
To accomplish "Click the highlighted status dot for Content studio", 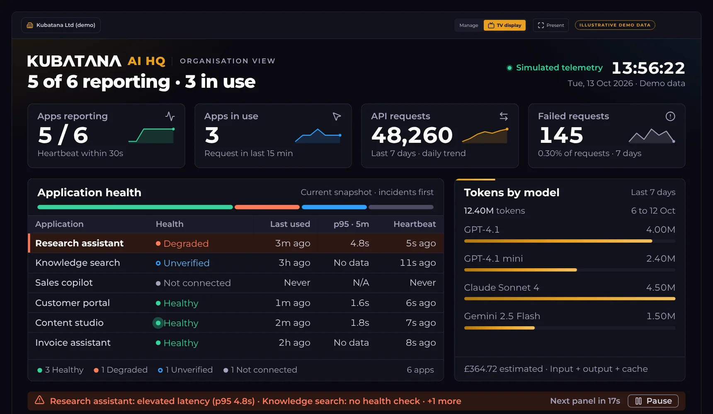I will click(x=158, y=323).
